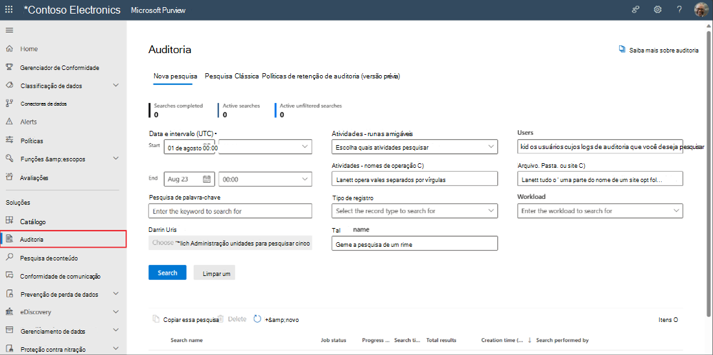This screenshot has width=713, height=355.
Task: Expand Prevenção de perda de dados chevron
Action: (x=115, y=294)
